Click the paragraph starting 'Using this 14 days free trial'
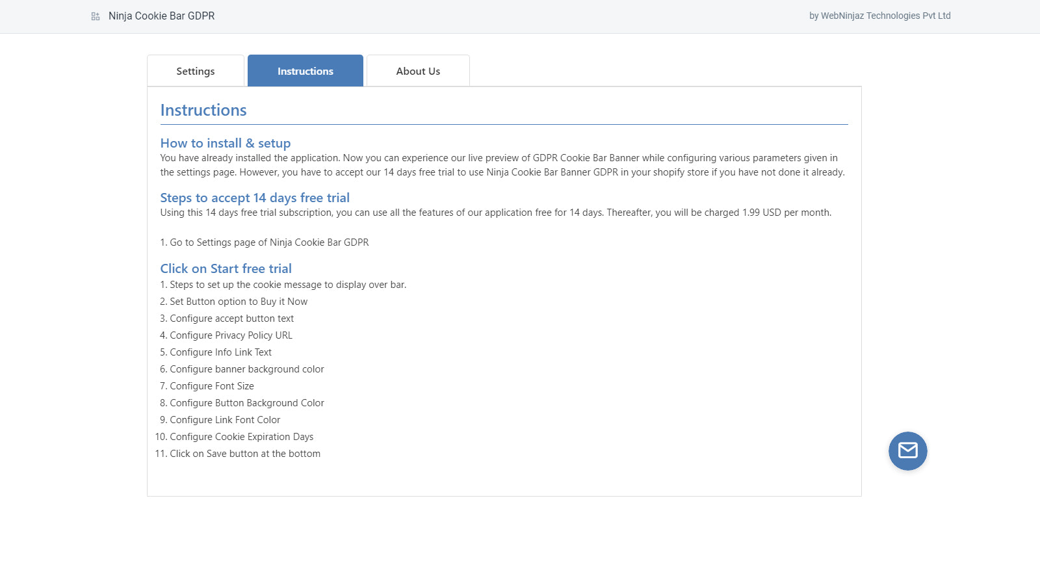 point(496,213)
